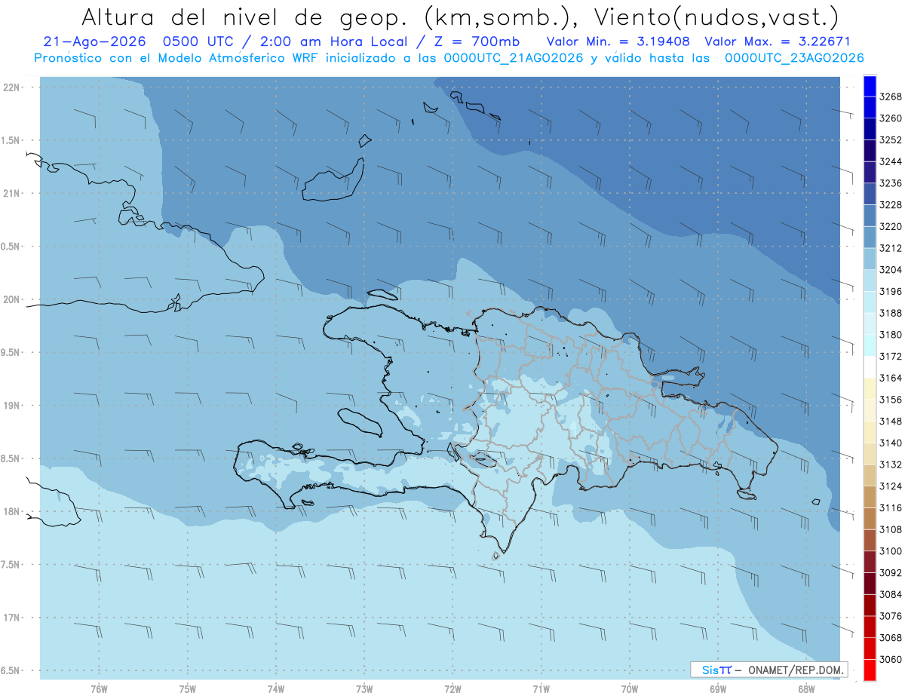Click the '3076' color scale label

tap(891, 616)
